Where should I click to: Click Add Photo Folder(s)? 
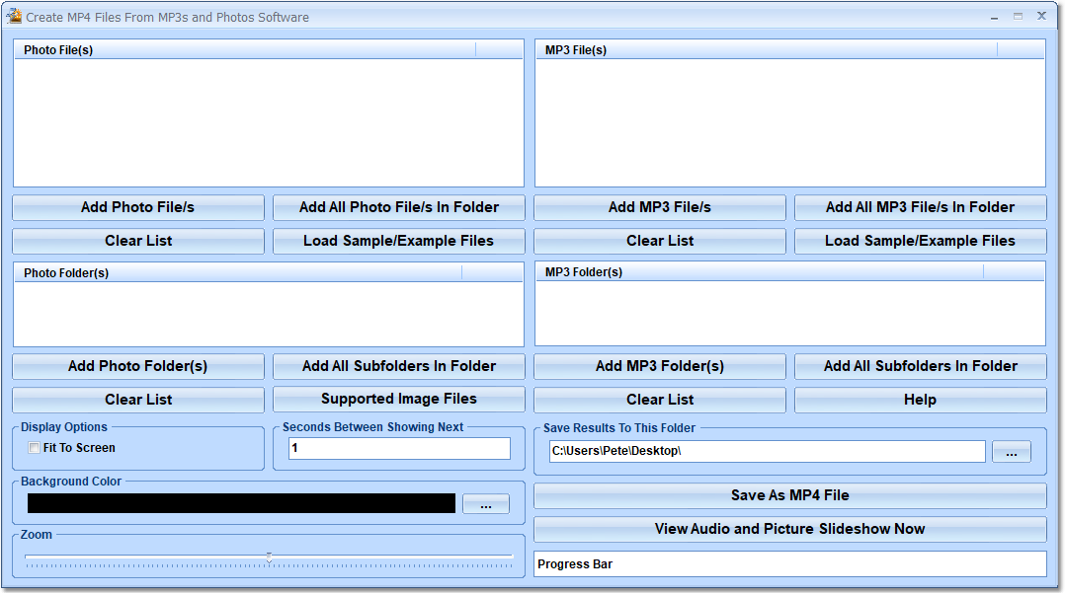(x=137, y=366)
